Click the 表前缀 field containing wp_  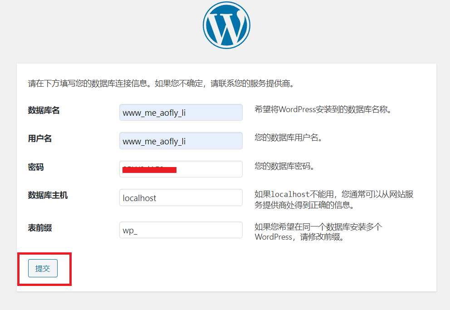tap(181, 230)
